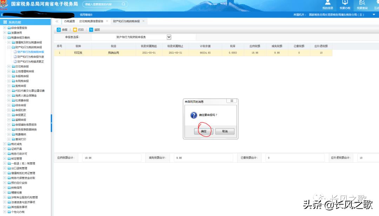Open the 申报表选择 dropdown
The width and height of the screenshot is (379, 216).
tap(169, 37)
